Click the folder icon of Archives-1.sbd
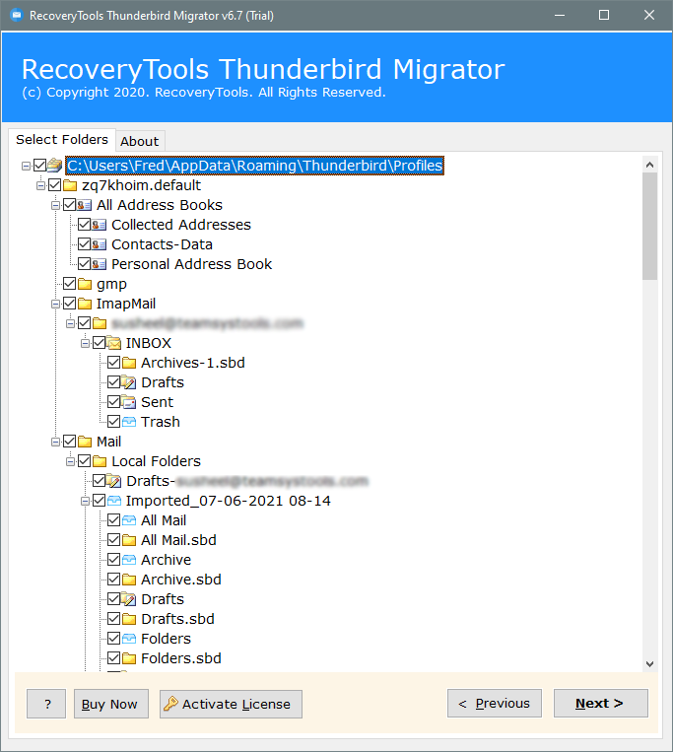 coord(129,363)
